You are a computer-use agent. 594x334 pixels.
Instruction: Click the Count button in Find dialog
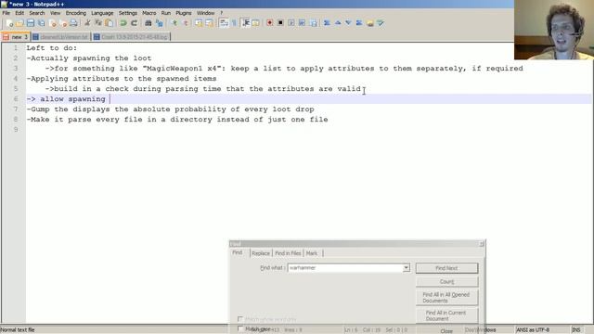446,282
